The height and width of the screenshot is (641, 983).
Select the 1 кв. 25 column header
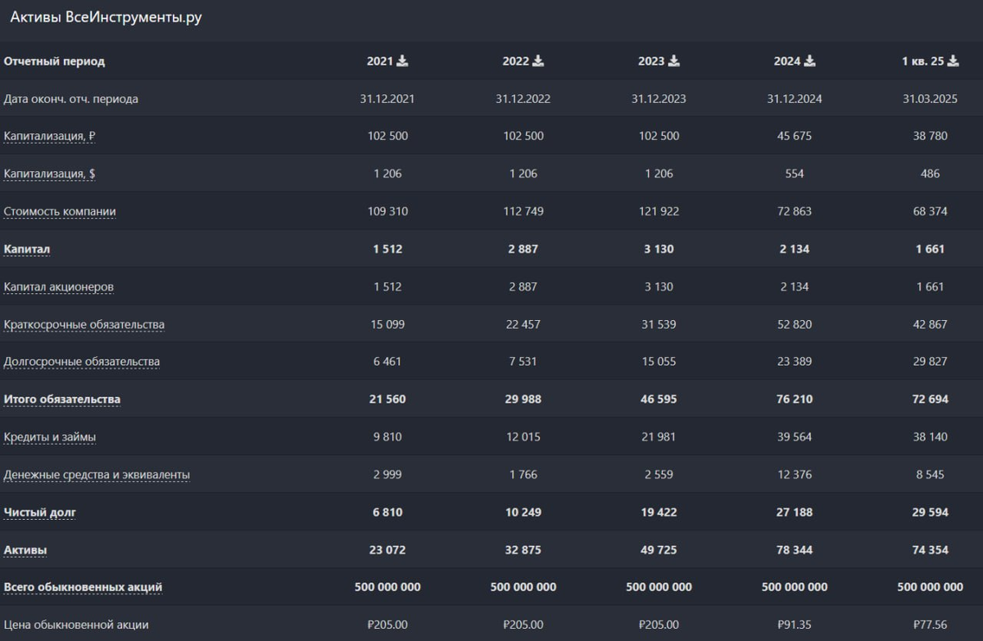[x=922, y=61]
